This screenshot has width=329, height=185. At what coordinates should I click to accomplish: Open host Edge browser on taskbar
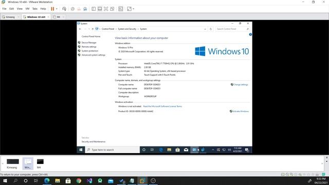(x=47, y=181)
